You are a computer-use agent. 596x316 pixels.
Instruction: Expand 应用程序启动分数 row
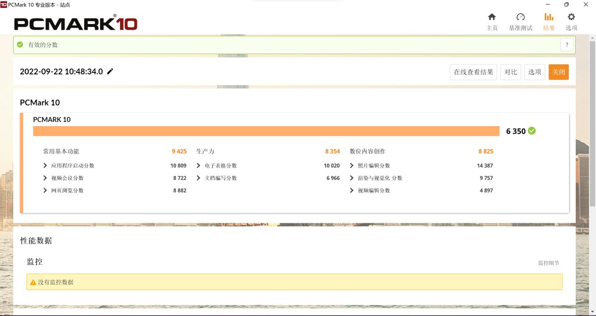(45, 166)
